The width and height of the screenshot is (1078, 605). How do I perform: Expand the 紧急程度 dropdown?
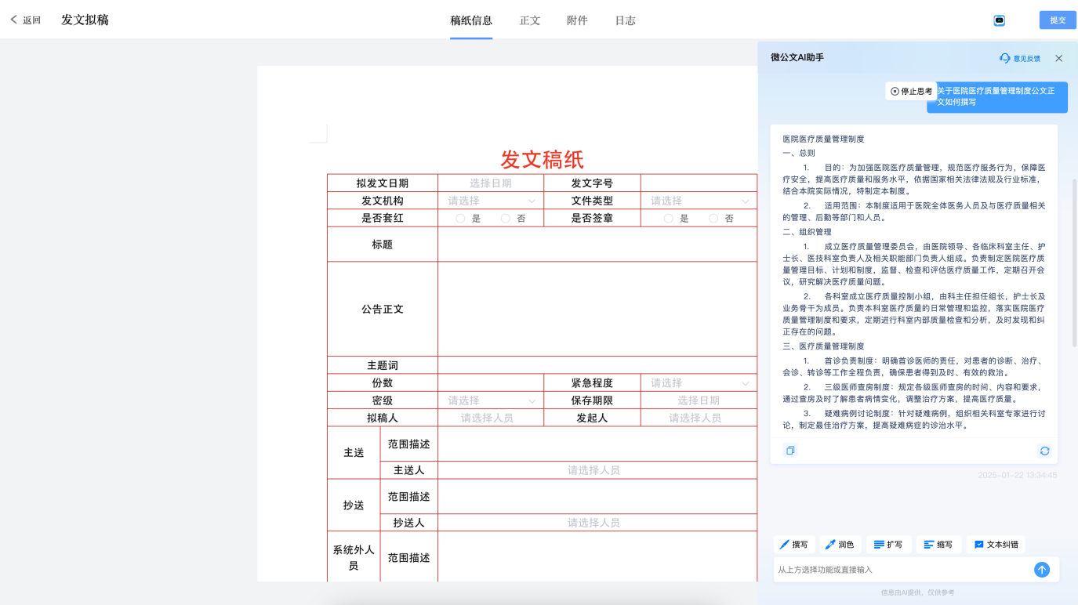(x=698, y=383)
